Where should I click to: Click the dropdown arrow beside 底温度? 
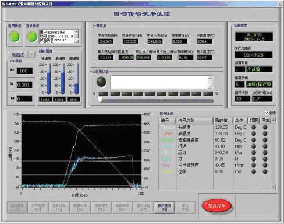31,54
